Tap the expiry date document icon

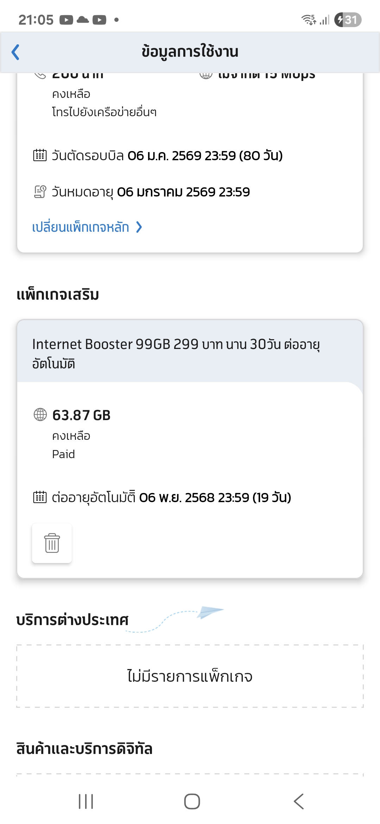tap(40, 192)
